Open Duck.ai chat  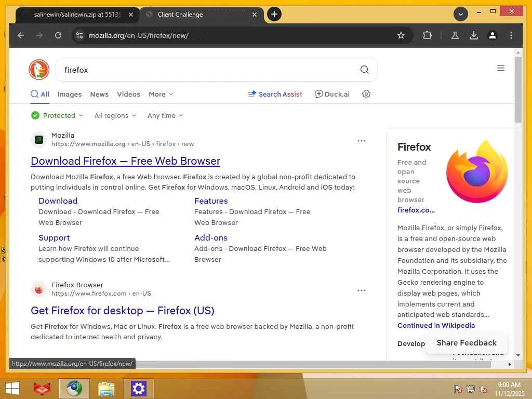tap(332, 95)
